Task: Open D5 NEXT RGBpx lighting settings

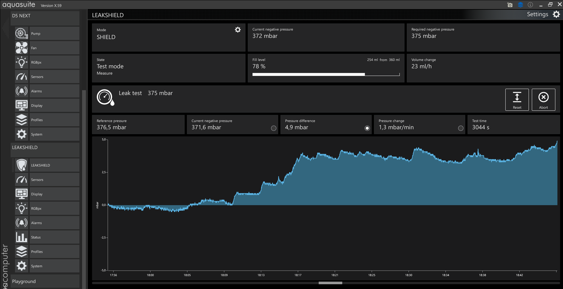Action: click(x=47, y=62)
